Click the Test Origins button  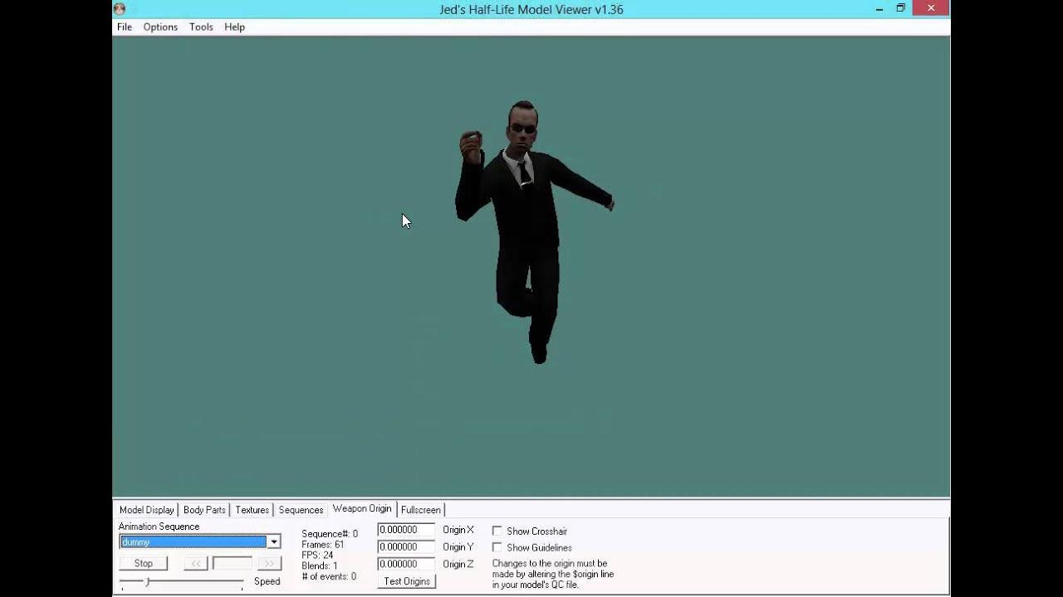(x=407, y=581)
